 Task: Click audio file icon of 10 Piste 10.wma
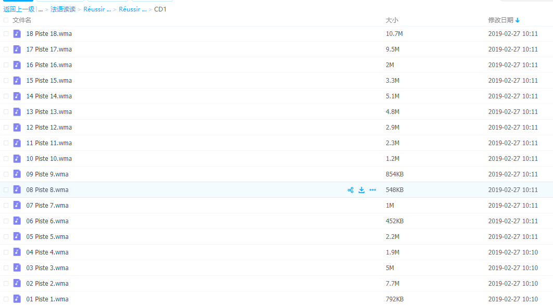(x=17, y=159)
